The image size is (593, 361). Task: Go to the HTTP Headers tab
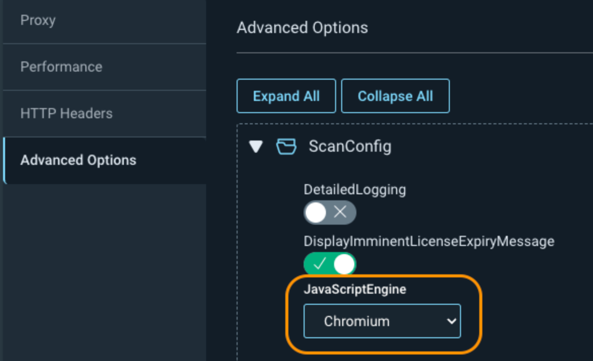[66, 114]
